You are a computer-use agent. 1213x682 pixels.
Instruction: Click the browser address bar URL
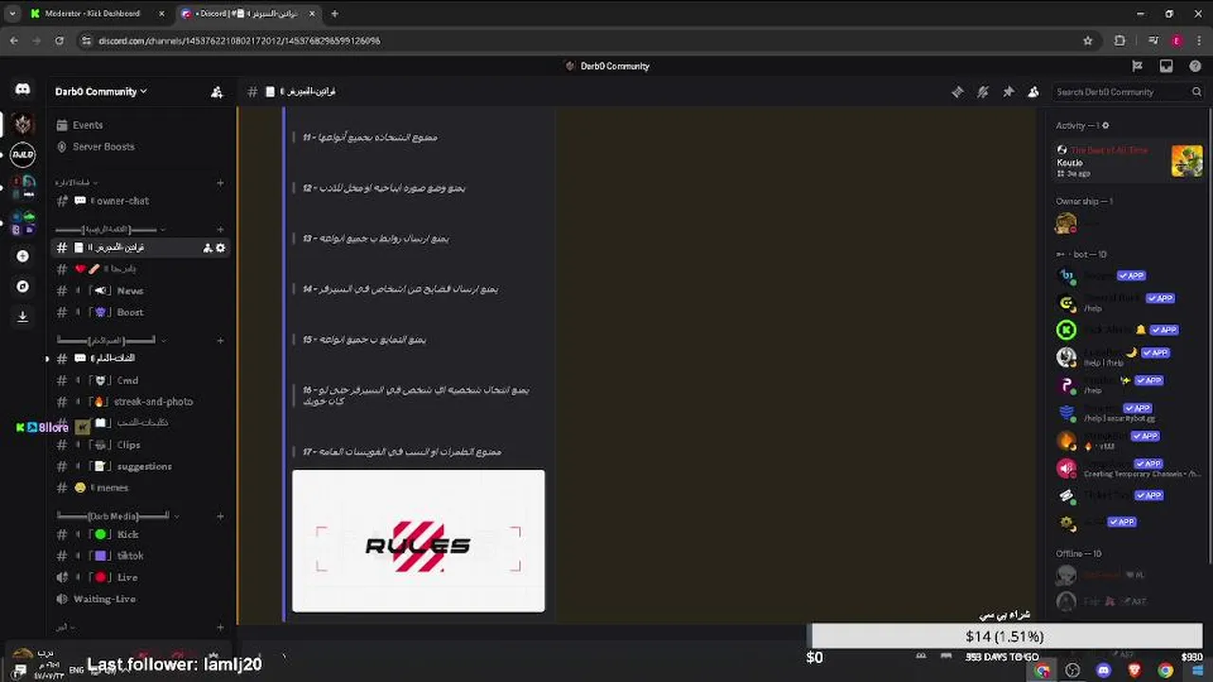(239, 41)
